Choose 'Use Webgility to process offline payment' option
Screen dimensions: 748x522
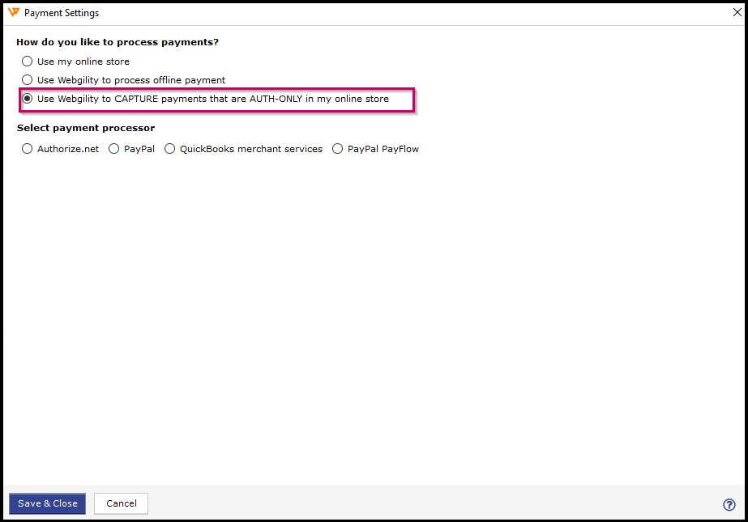(28, 80)
